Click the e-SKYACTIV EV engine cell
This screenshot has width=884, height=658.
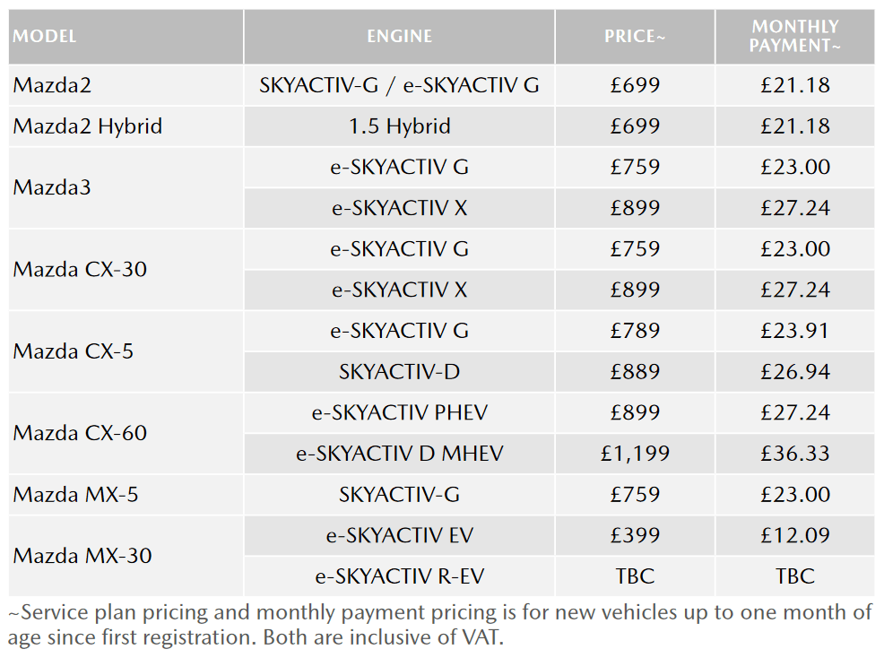point(399,536)
